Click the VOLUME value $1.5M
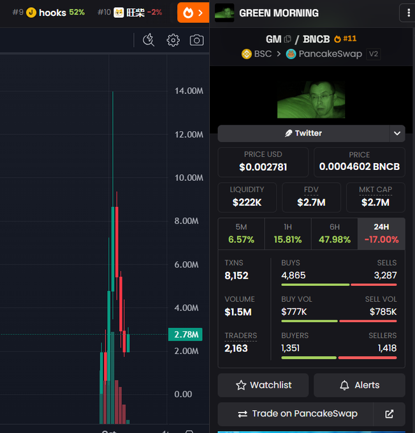 coord(238,312)
